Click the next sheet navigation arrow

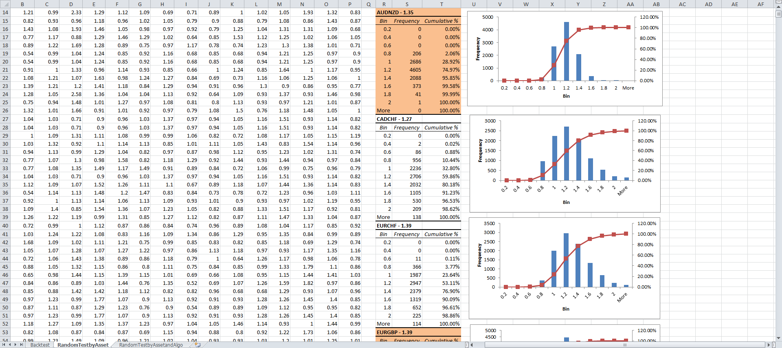pos(16,345)
